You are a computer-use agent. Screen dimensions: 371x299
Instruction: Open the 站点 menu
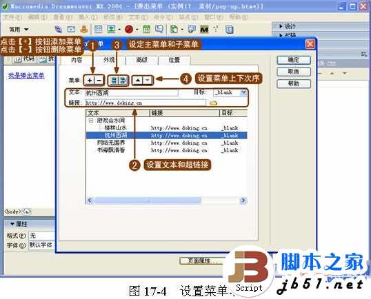188,17
